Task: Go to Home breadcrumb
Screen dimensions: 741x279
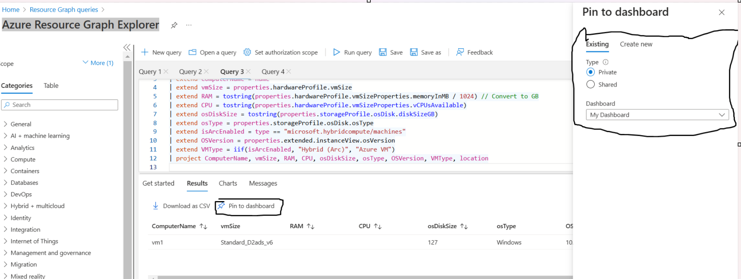Action: (11, 10)
